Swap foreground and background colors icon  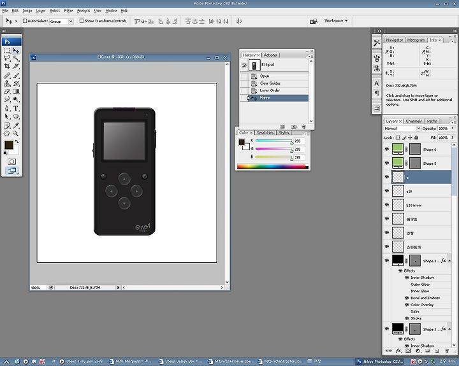(x=17, y=142)
